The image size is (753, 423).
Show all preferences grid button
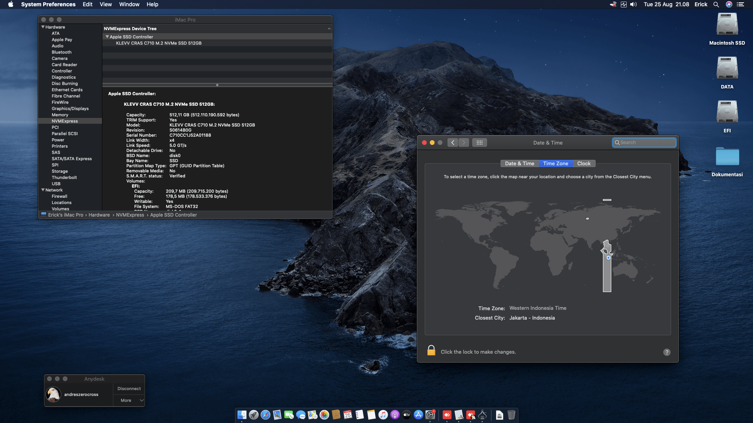480,143
